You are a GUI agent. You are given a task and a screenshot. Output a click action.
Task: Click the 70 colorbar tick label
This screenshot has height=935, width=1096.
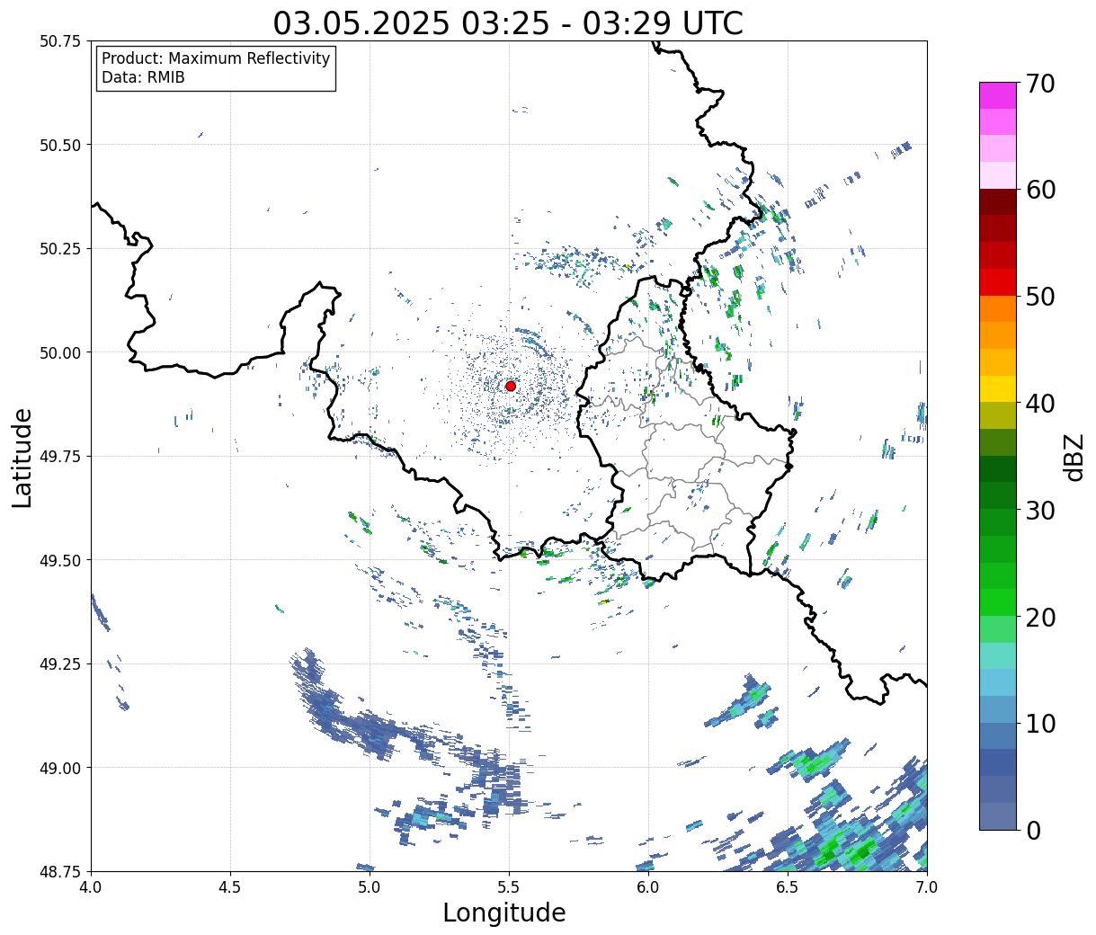coord(1040,84)
